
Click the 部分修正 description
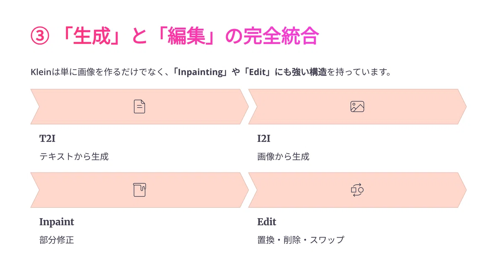coord(57,240)
